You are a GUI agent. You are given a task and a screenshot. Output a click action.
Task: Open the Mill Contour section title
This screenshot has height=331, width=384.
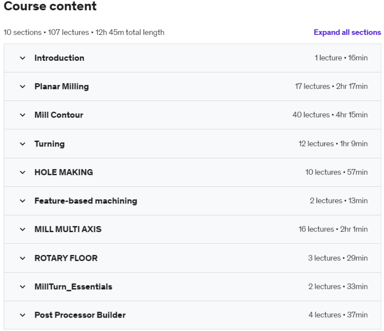coord(59,115)
